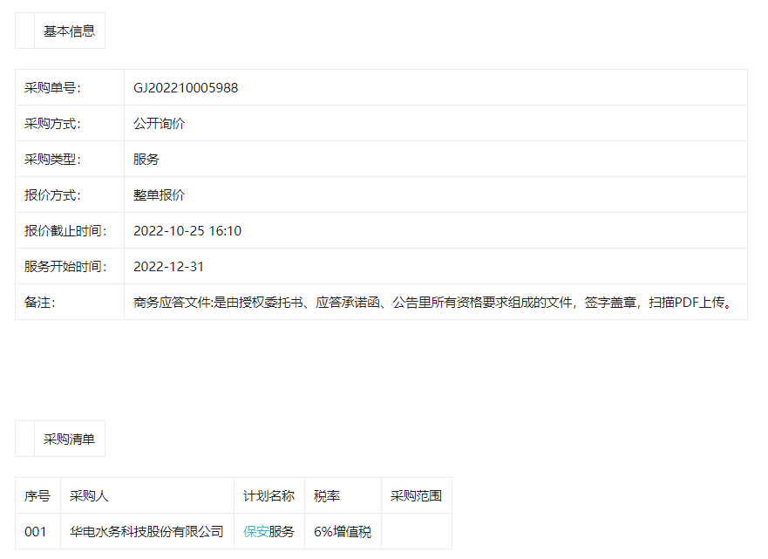Click the 基本信息 section header
This screenshot has width=768, height=559.
[69, 31]
